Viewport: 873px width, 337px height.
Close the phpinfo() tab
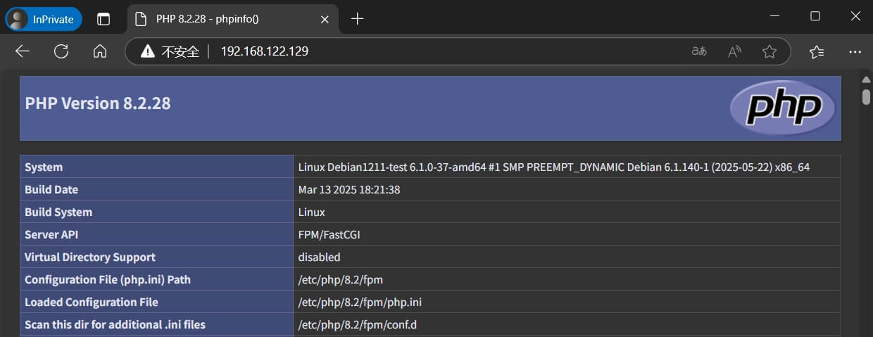point(325,19)
